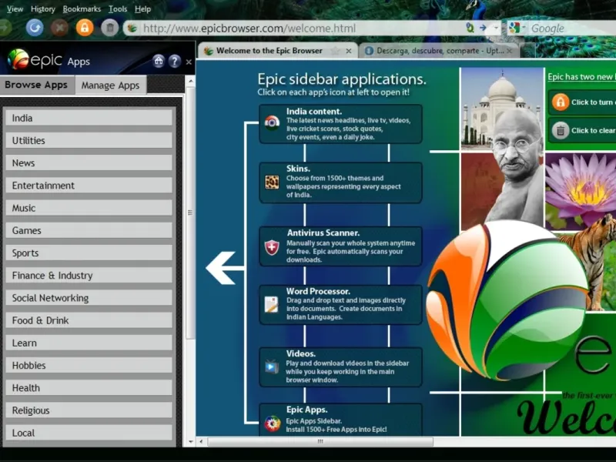Toggle the orange private browsing lock icon
This screenshot has width=616, height=462.
coord(85,28)
